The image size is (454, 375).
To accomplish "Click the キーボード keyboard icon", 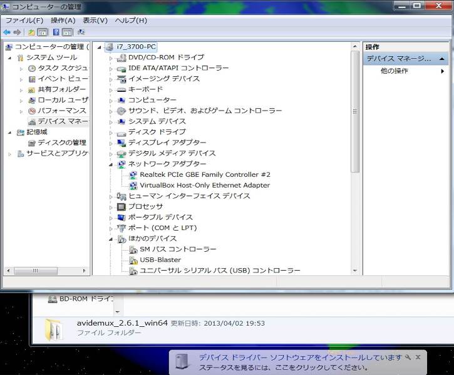I will click(121, 90).
